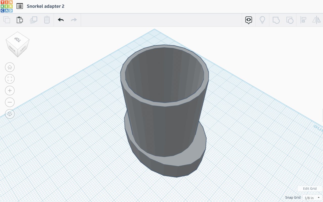
Task: Click the Home view button
Action: [10, 67]
